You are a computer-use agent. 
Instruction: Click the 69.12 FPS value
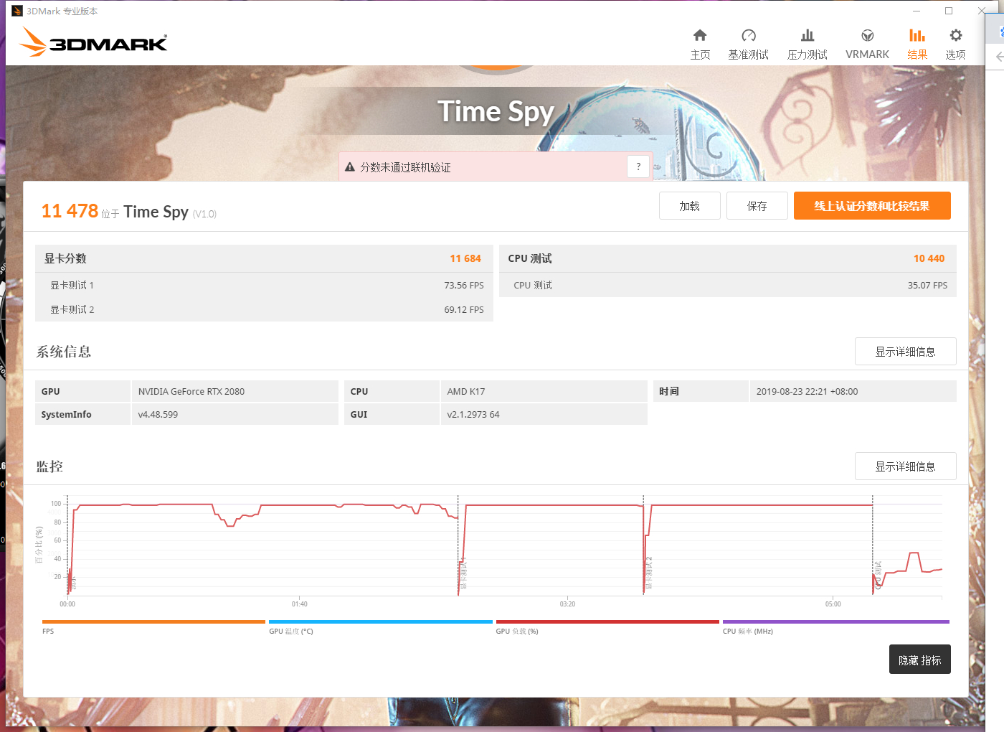point(464,309)
